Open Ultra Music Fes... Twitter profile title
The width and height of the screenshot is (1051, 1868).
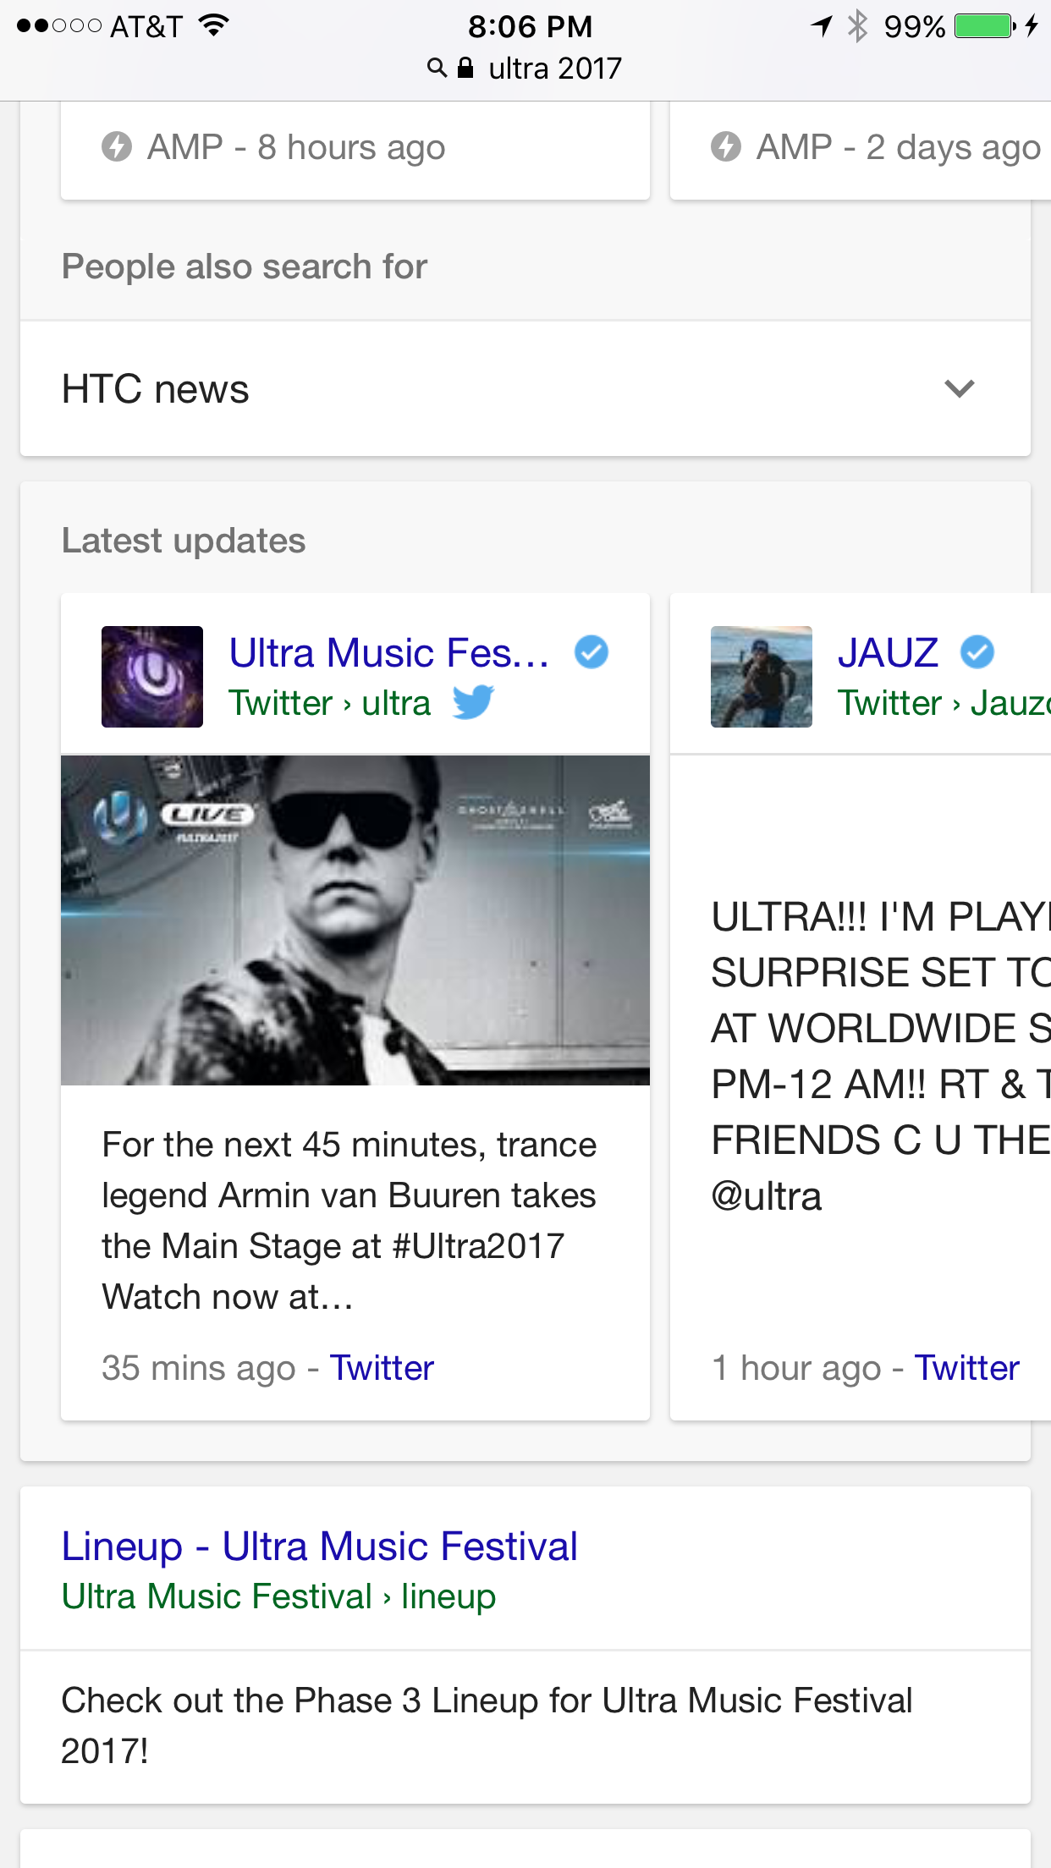389,653
